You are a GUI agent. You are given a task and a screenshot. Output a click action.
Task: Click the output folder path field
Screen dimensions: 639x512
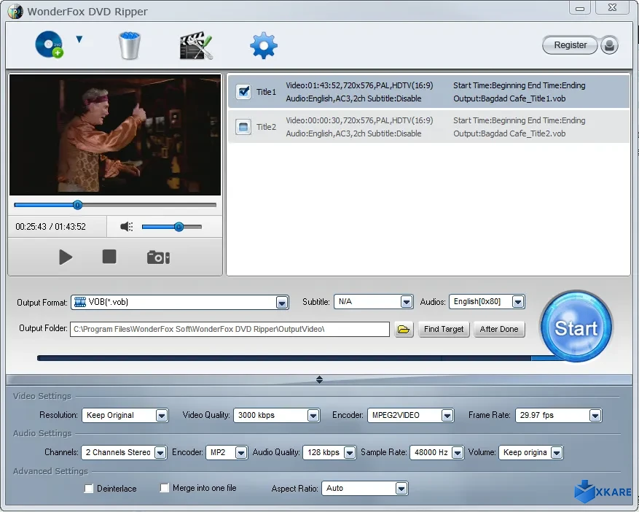click(231, 329)
